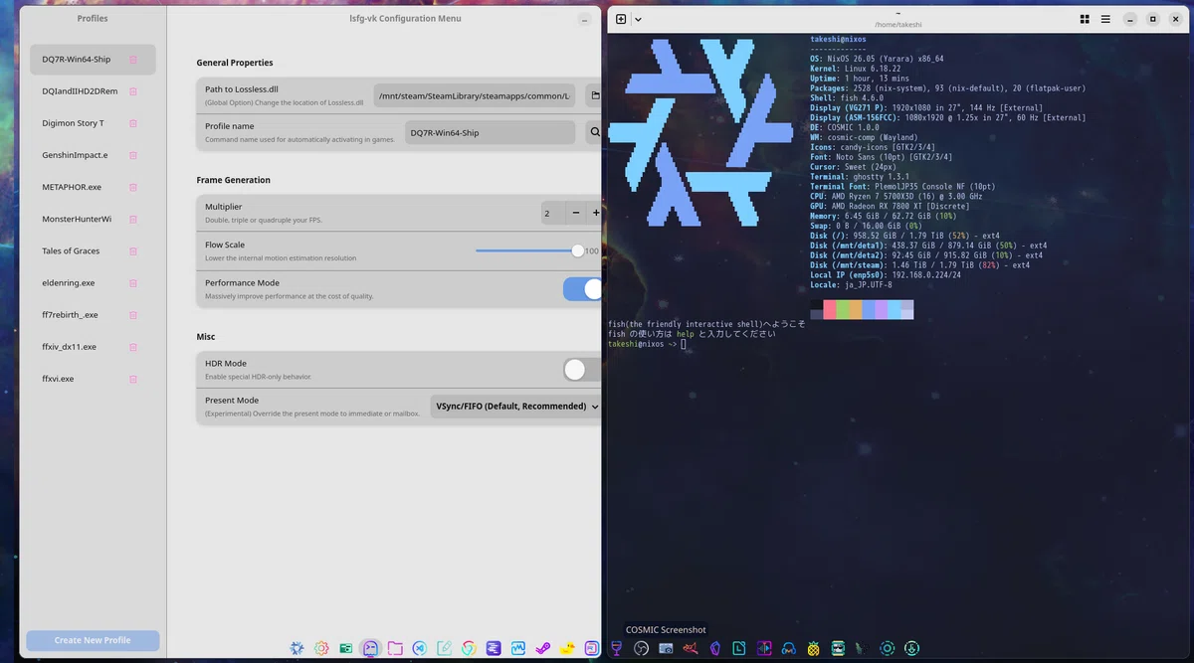Launch the orange gear settings app in dock
Image resolution: width=1194 pixels, height=663 pixels.
click(321, 648)
